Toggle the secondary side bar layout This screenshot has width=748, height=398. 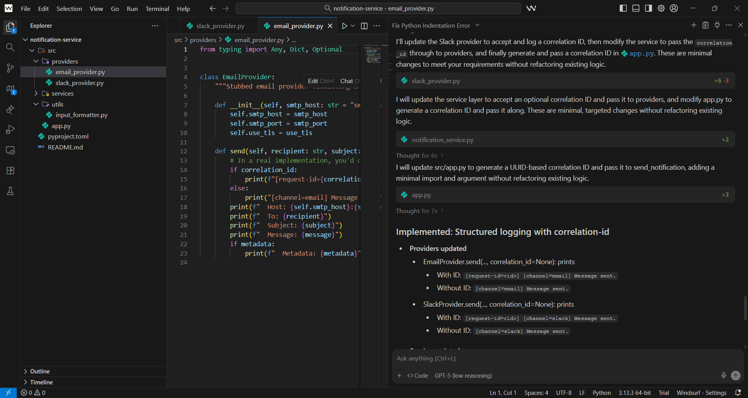click(x=648, y=8)
